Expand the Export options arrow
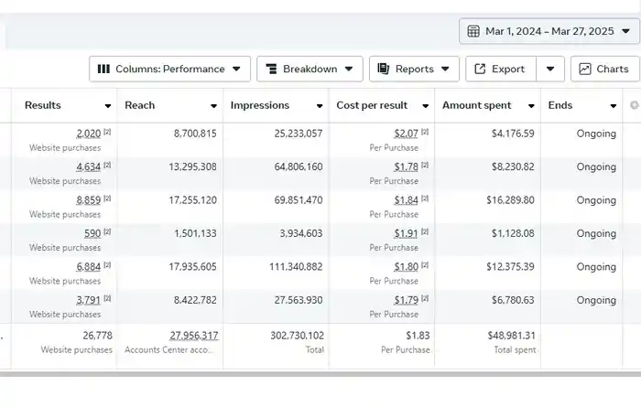641x407 pixels. (550, 69)
